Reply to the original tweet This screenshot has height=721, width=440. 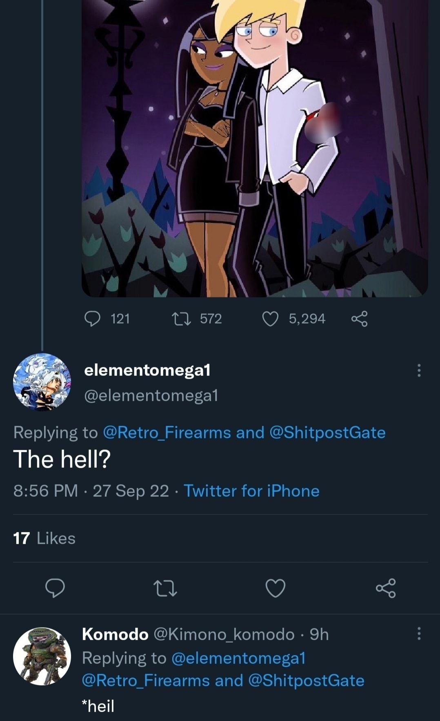(93, 319)
